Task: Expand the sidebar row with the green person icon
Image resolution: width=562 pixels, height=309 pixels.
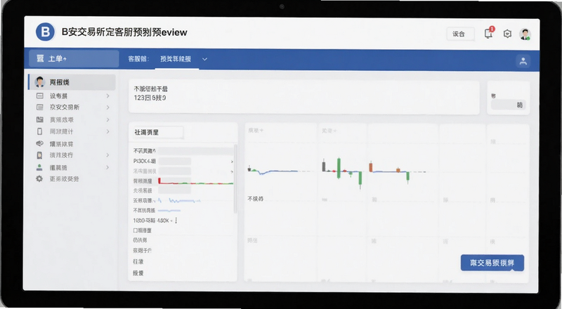Action: coord(107,167)
